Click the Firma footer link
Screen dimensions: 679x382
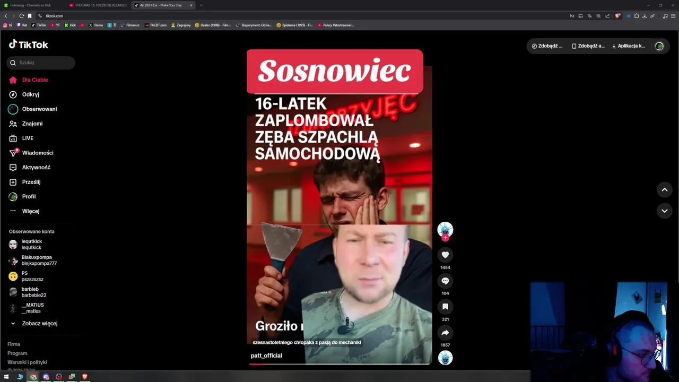pyautogui.click(x=14, y=344)
